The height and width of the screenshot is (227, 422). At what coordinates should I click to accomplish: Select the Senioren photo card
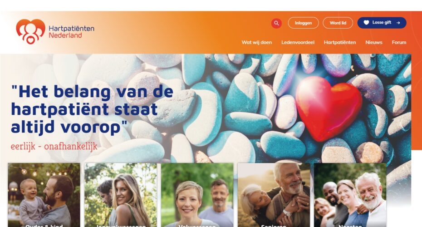click(x=274, y=195)
